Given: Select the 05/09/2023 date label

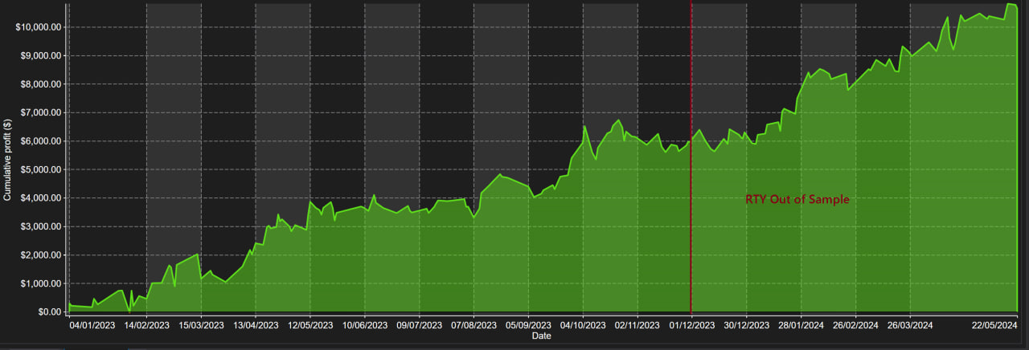Looking at the screenshot, I should click(528, 326).
